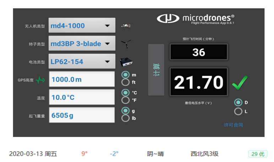Select meters (m) altitude unit
This screenshot has width=274, height=162.
pos(125,75)
